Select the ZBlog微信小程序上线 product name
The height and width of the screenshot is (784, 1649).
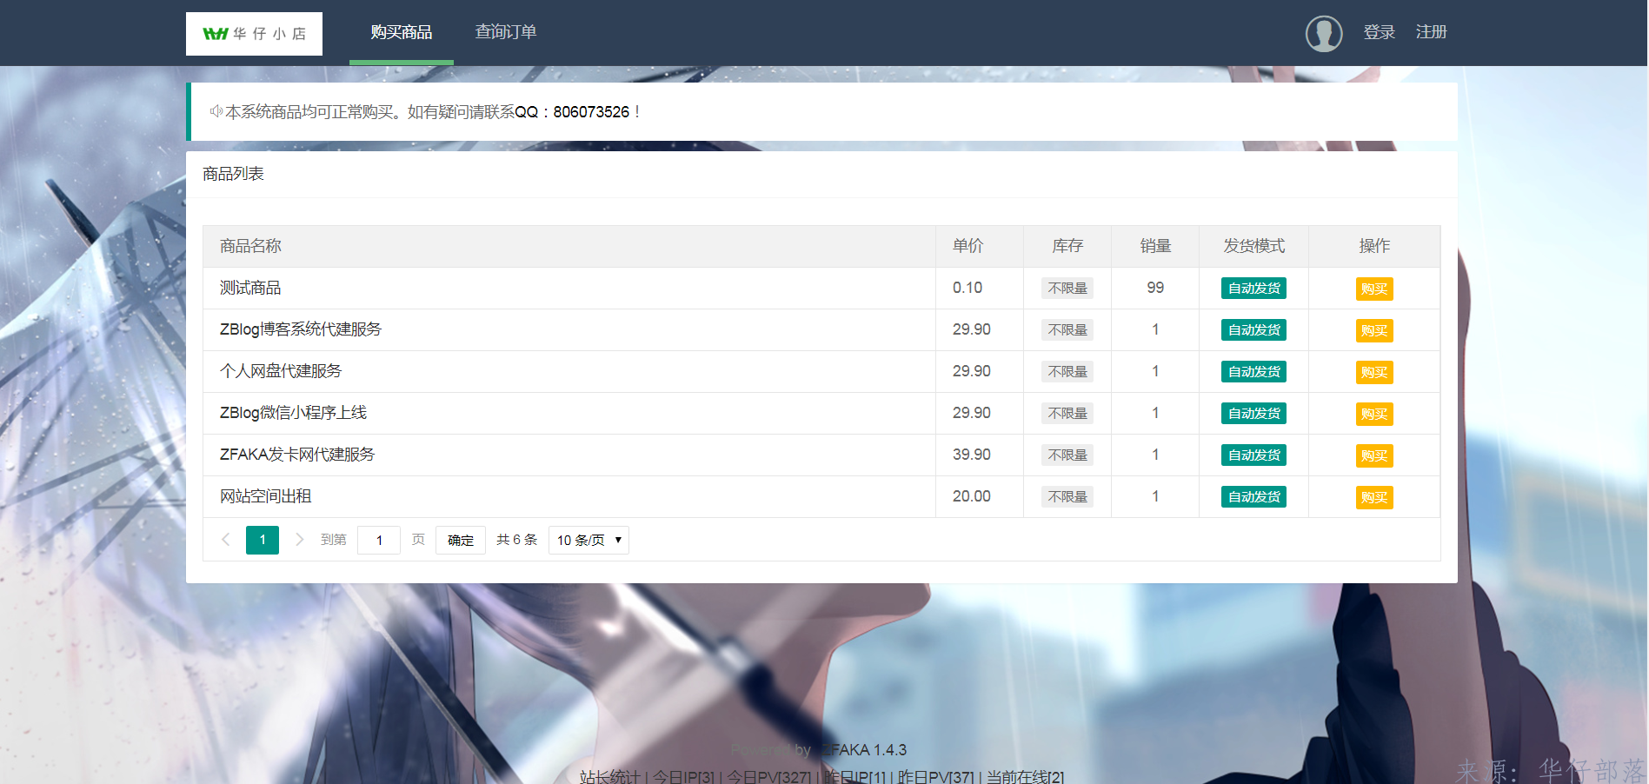click(293, 413)
